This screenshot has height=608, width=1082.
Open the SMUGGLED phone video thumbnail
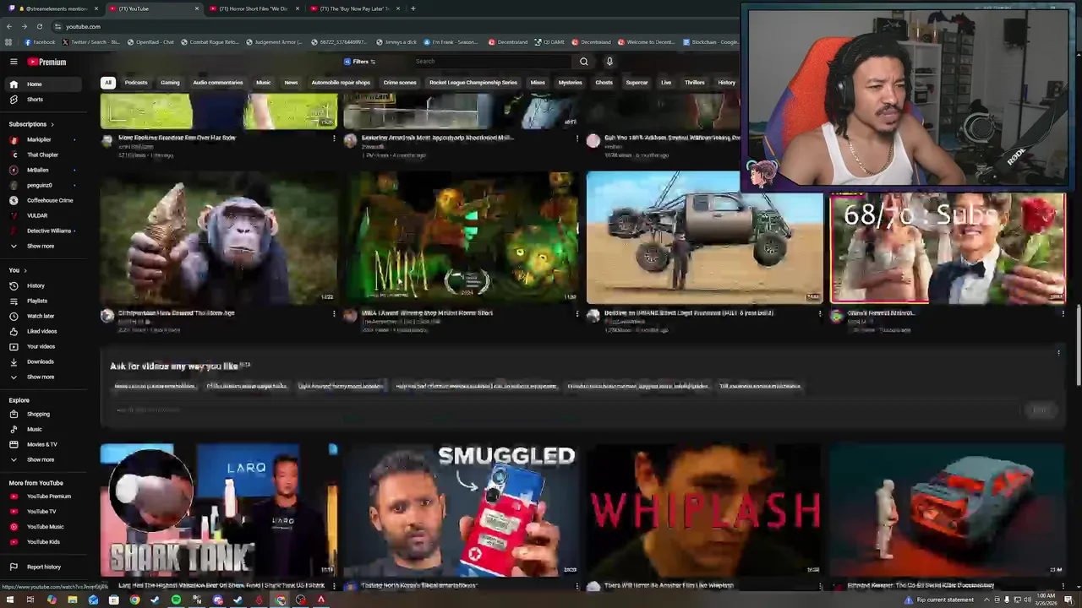coord(461,510)
